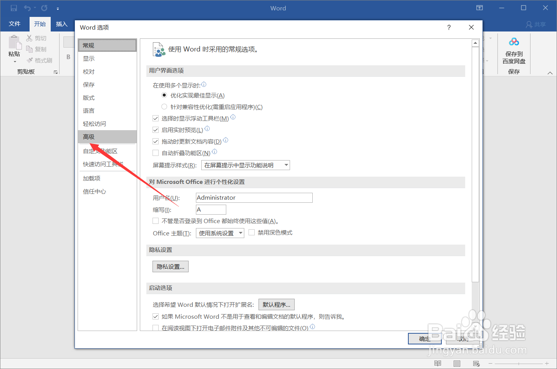Open Customize Quick Access Toolbar arrow
Viewport: 557px width, 369px height.
click(58, 8)
